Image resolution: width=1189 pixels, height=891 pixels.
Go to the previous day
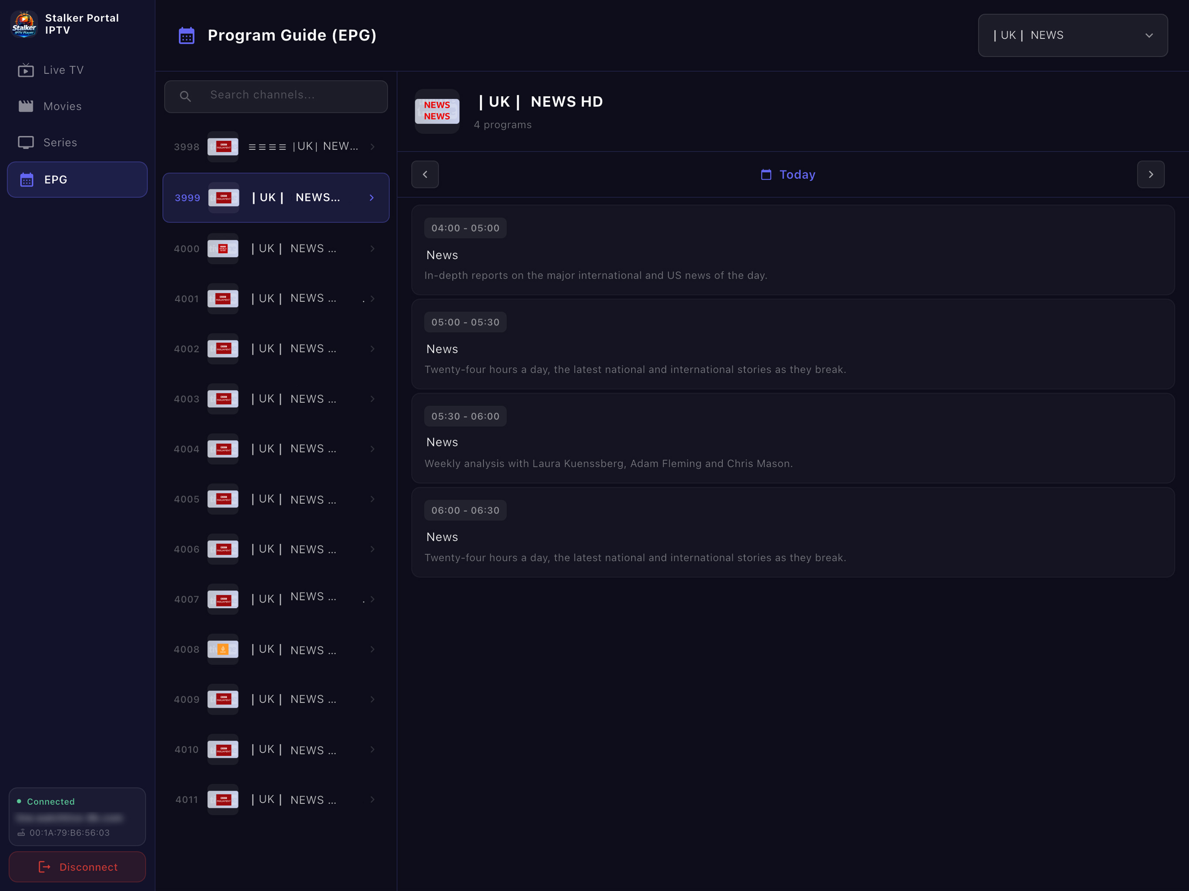425,174
